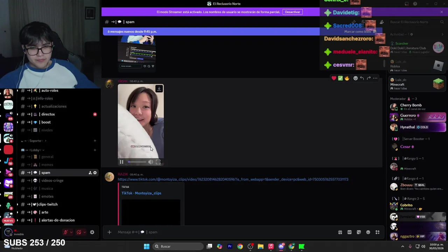Download the video attachment

pos(159,89)
